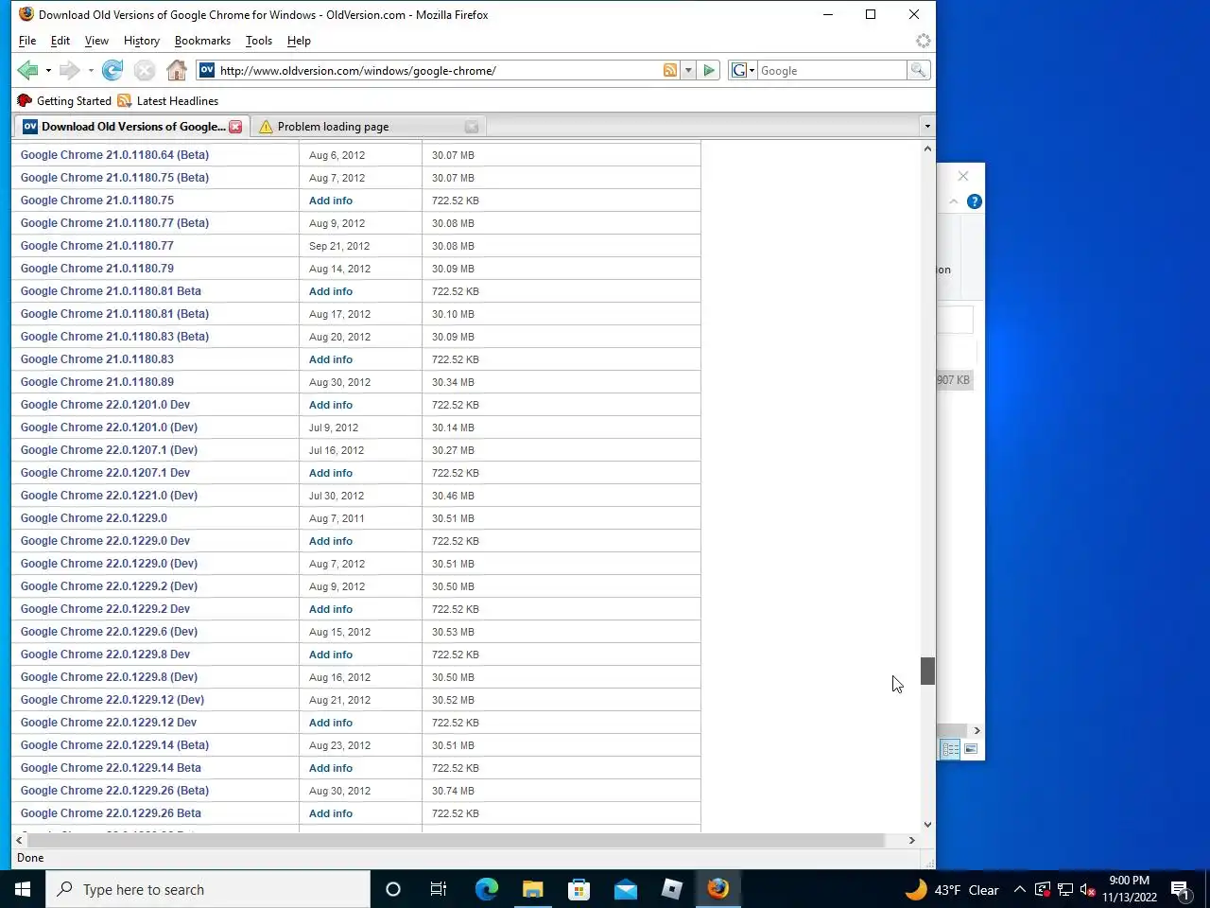Show hidden system tray icons
Screen dimensions: 1210x908
point(1019,890)
